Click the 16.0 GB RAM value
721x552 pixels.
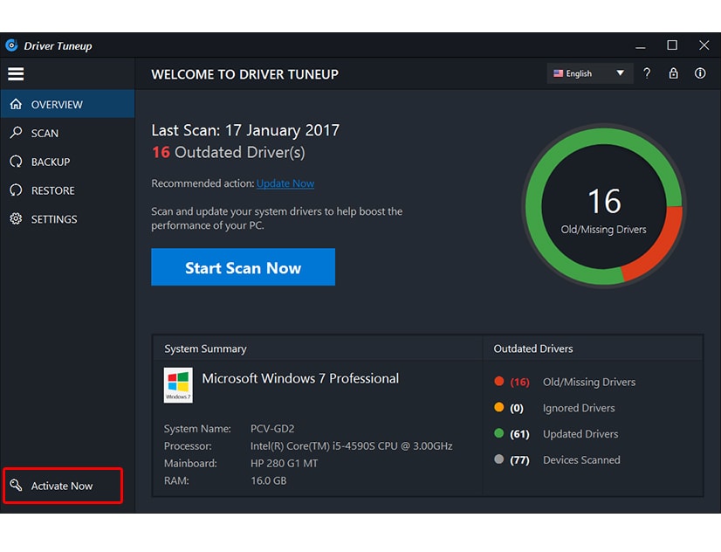pyautogui.click(x=269, y=480)
